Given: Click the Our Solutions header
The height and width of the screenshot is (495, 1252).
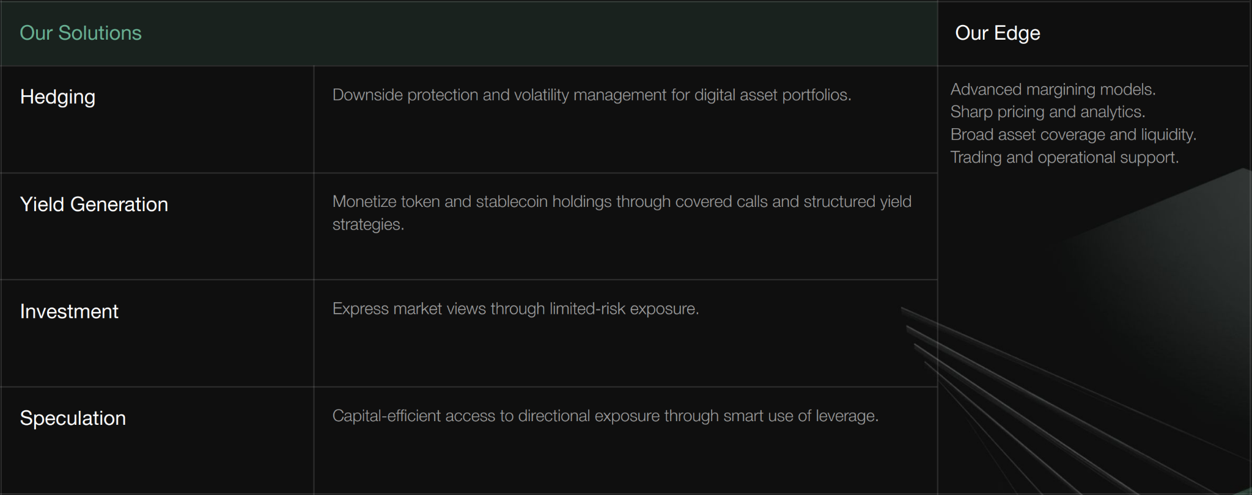Looking at the screenshot, I should click(81, 33).
